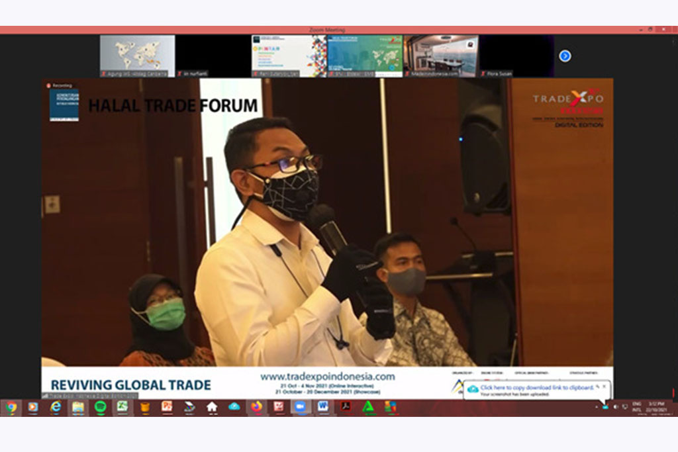This screenshot has height=452, width=678.
Task: Select the world map participant thumbnail
Action: click(138, 56)
